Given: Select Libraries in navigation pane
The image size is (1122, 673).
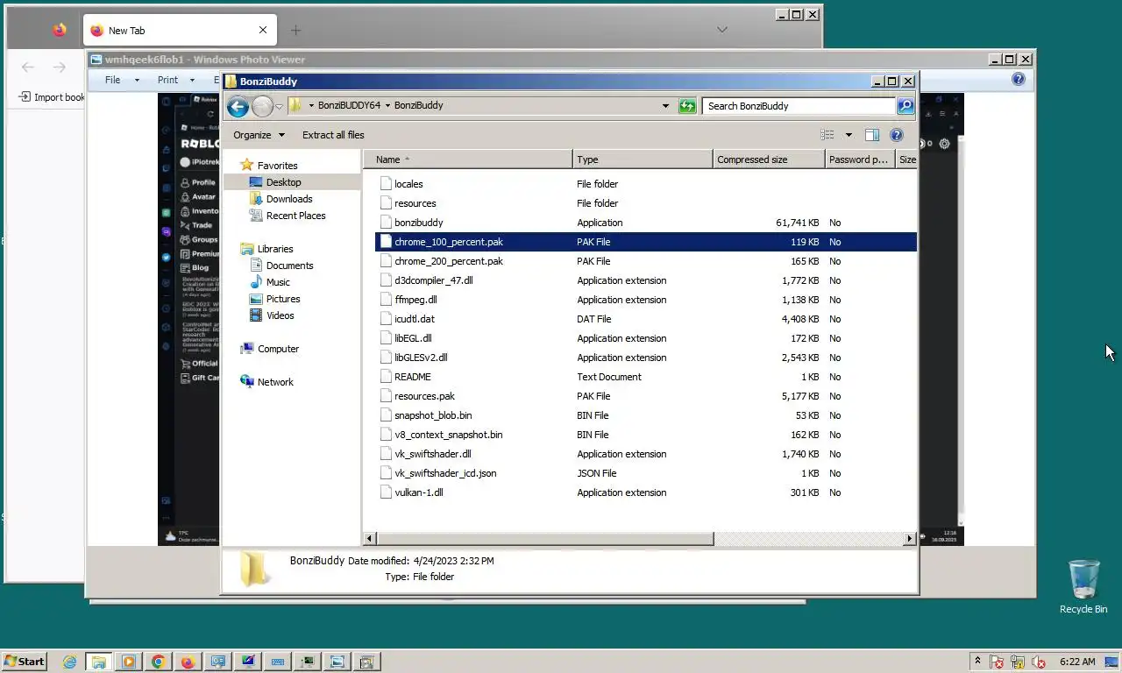Looking at the screenshot, I should tap(275, 249).
